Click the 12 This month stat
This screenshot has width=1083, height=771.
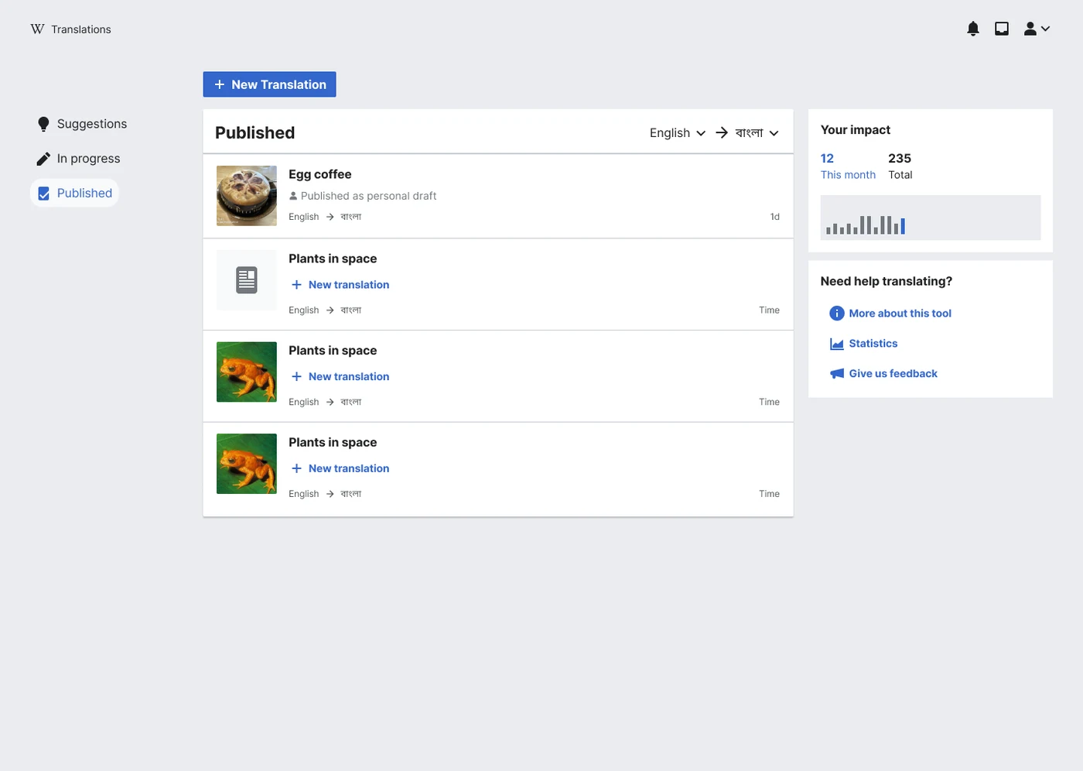coord(848,166)
